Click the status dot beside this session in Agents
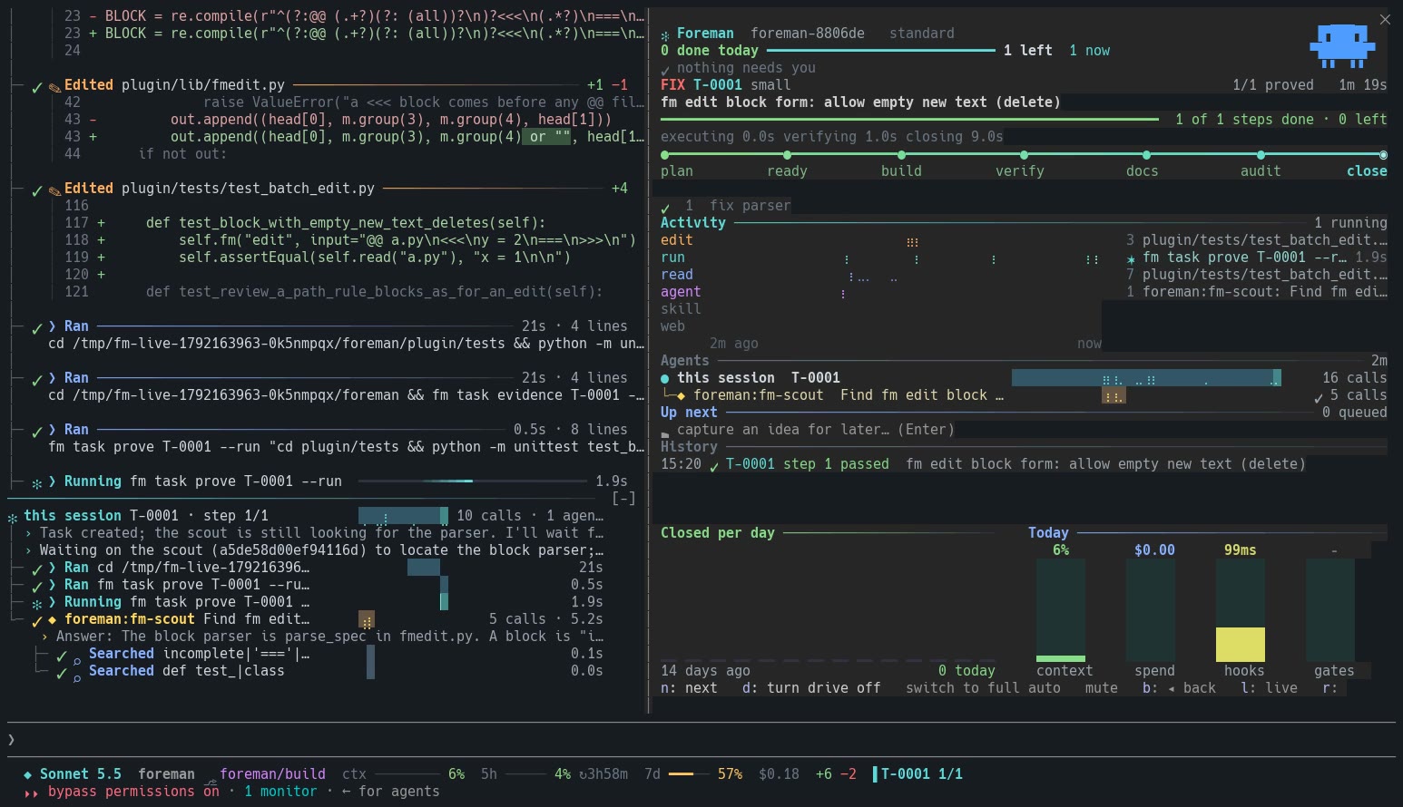 click(x=665, y=378)
